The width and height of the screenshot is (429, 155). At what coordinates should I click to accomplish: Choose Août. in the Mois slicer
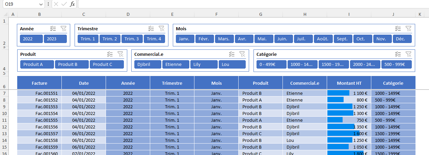pyautogui.click(x=323, y=39)
